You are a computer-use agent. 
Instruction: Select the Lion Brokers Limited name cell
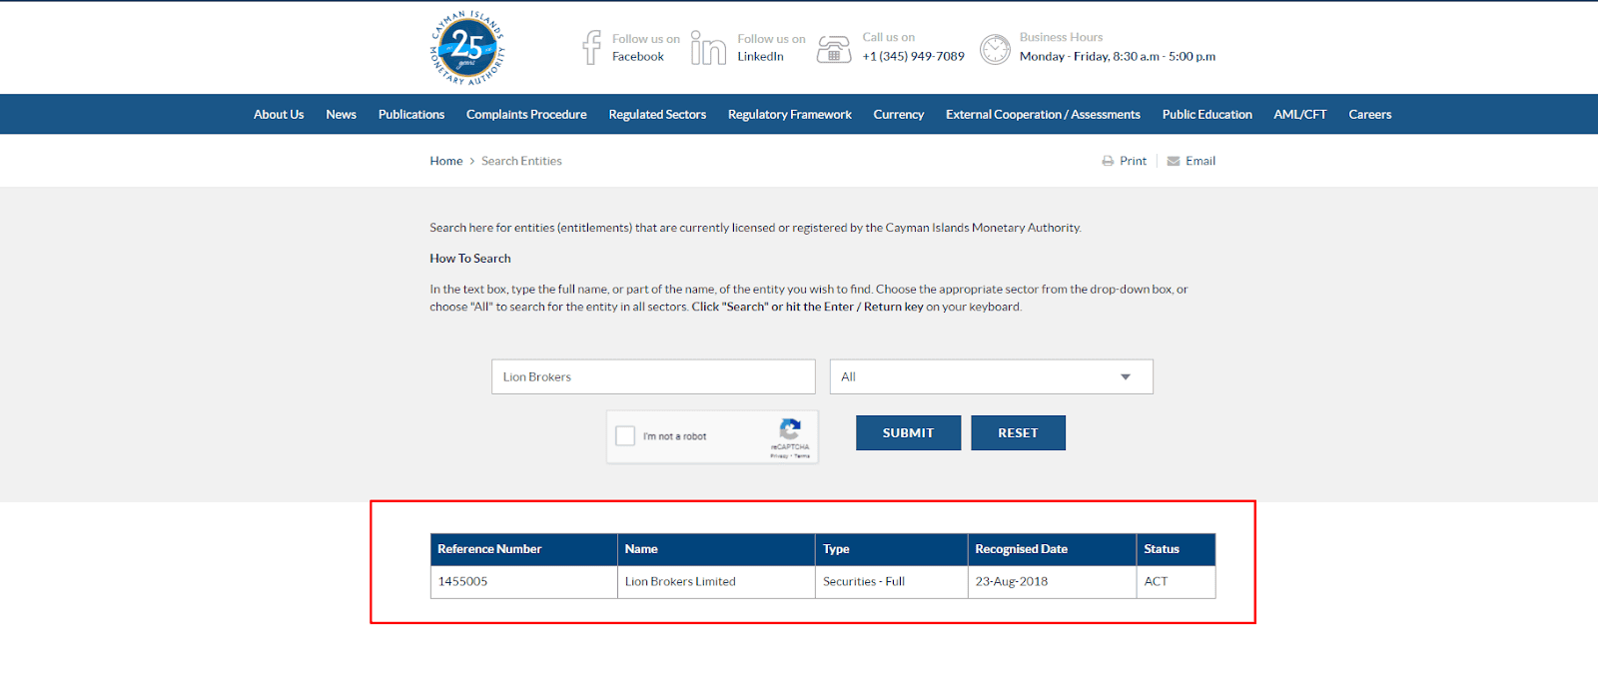pyautogui.click(x=716, y=582)
